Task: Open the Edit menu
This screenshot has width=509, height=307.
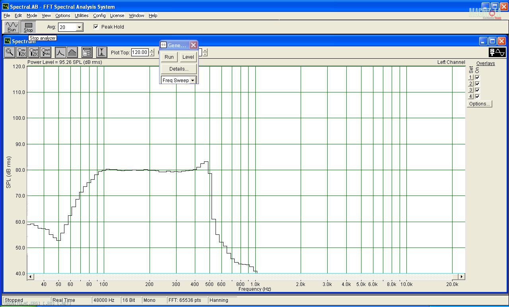Action: coord(18,15)
